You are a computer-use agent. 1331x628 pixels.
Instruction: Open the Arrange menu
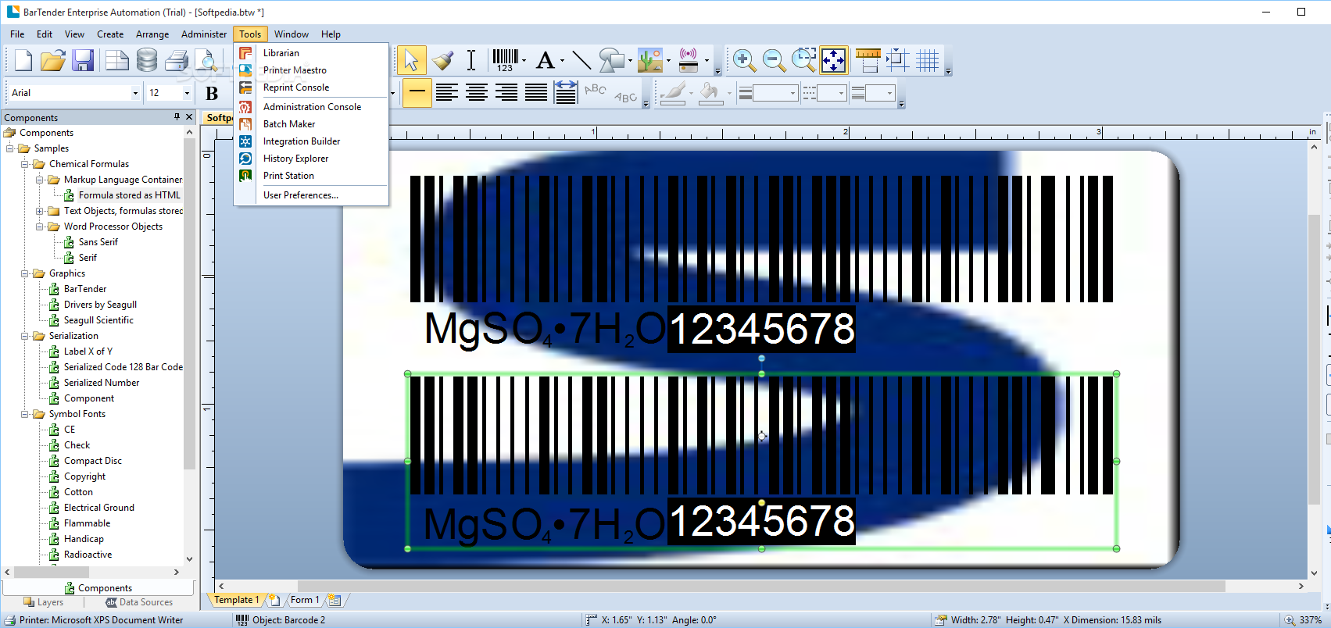click(152, 34)
